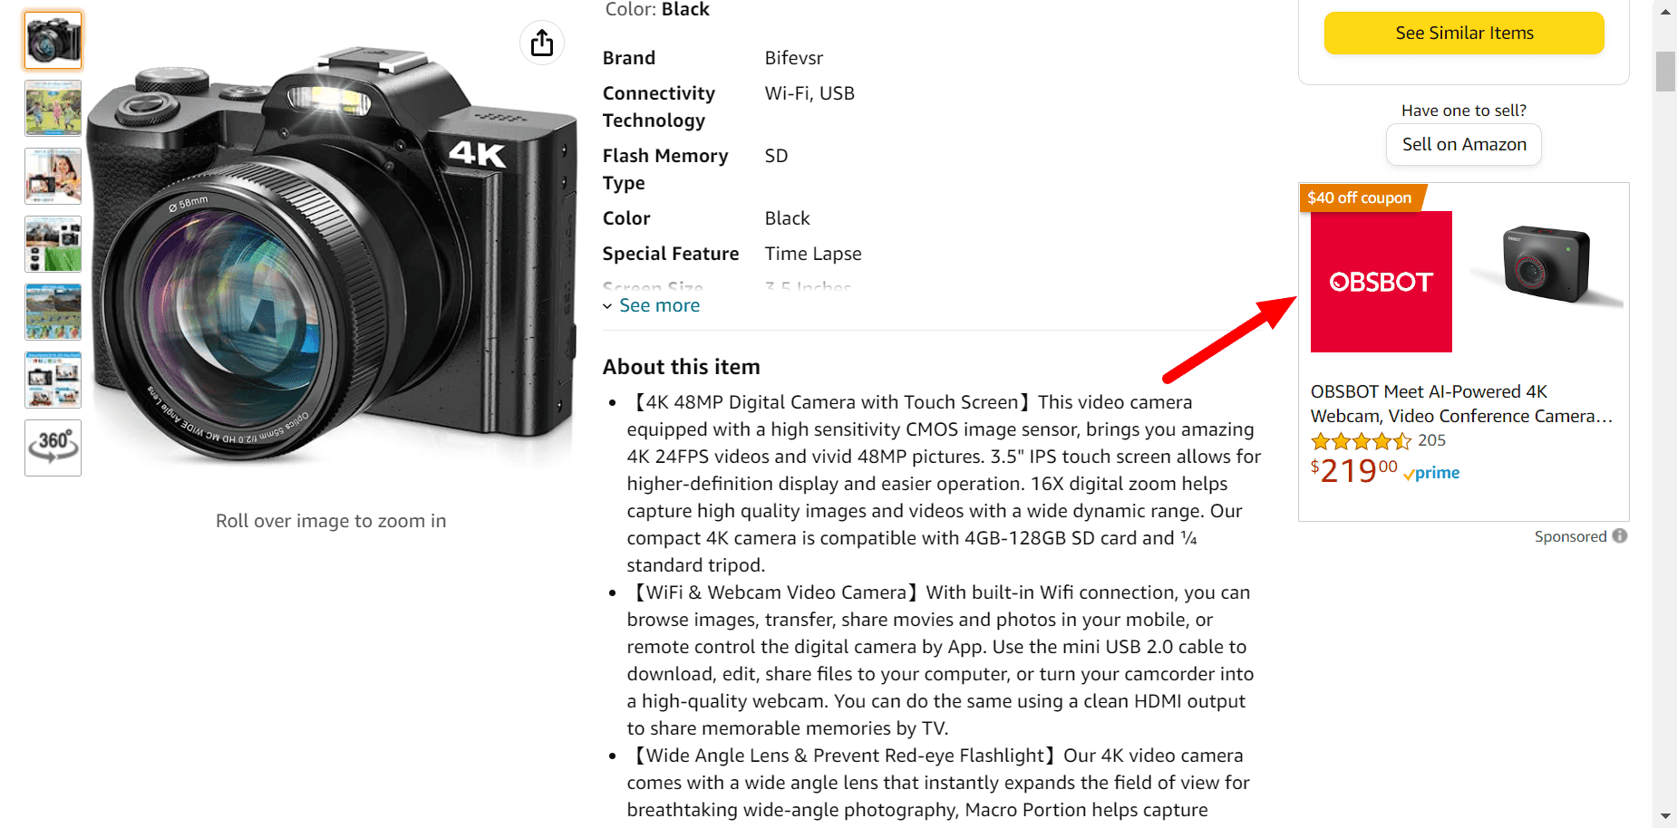Select the second product thumbnail
Image resolution: width=1677 pixels, height=828 pixels.
click(x=53, y=108)
